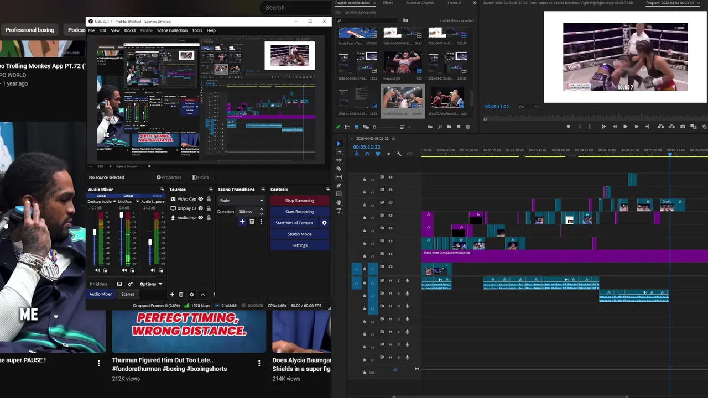Add a new scene transition in OBS
Screen dimensions: 708x398
(242, 222)
